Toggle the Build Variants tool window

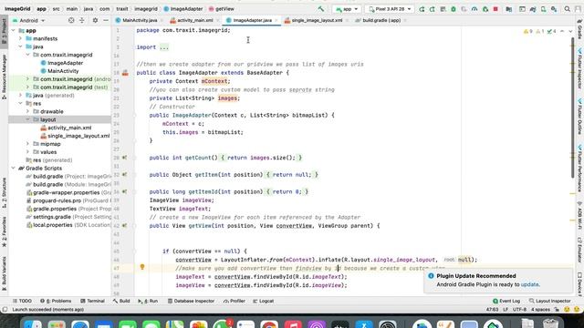[x=4, y=273]
